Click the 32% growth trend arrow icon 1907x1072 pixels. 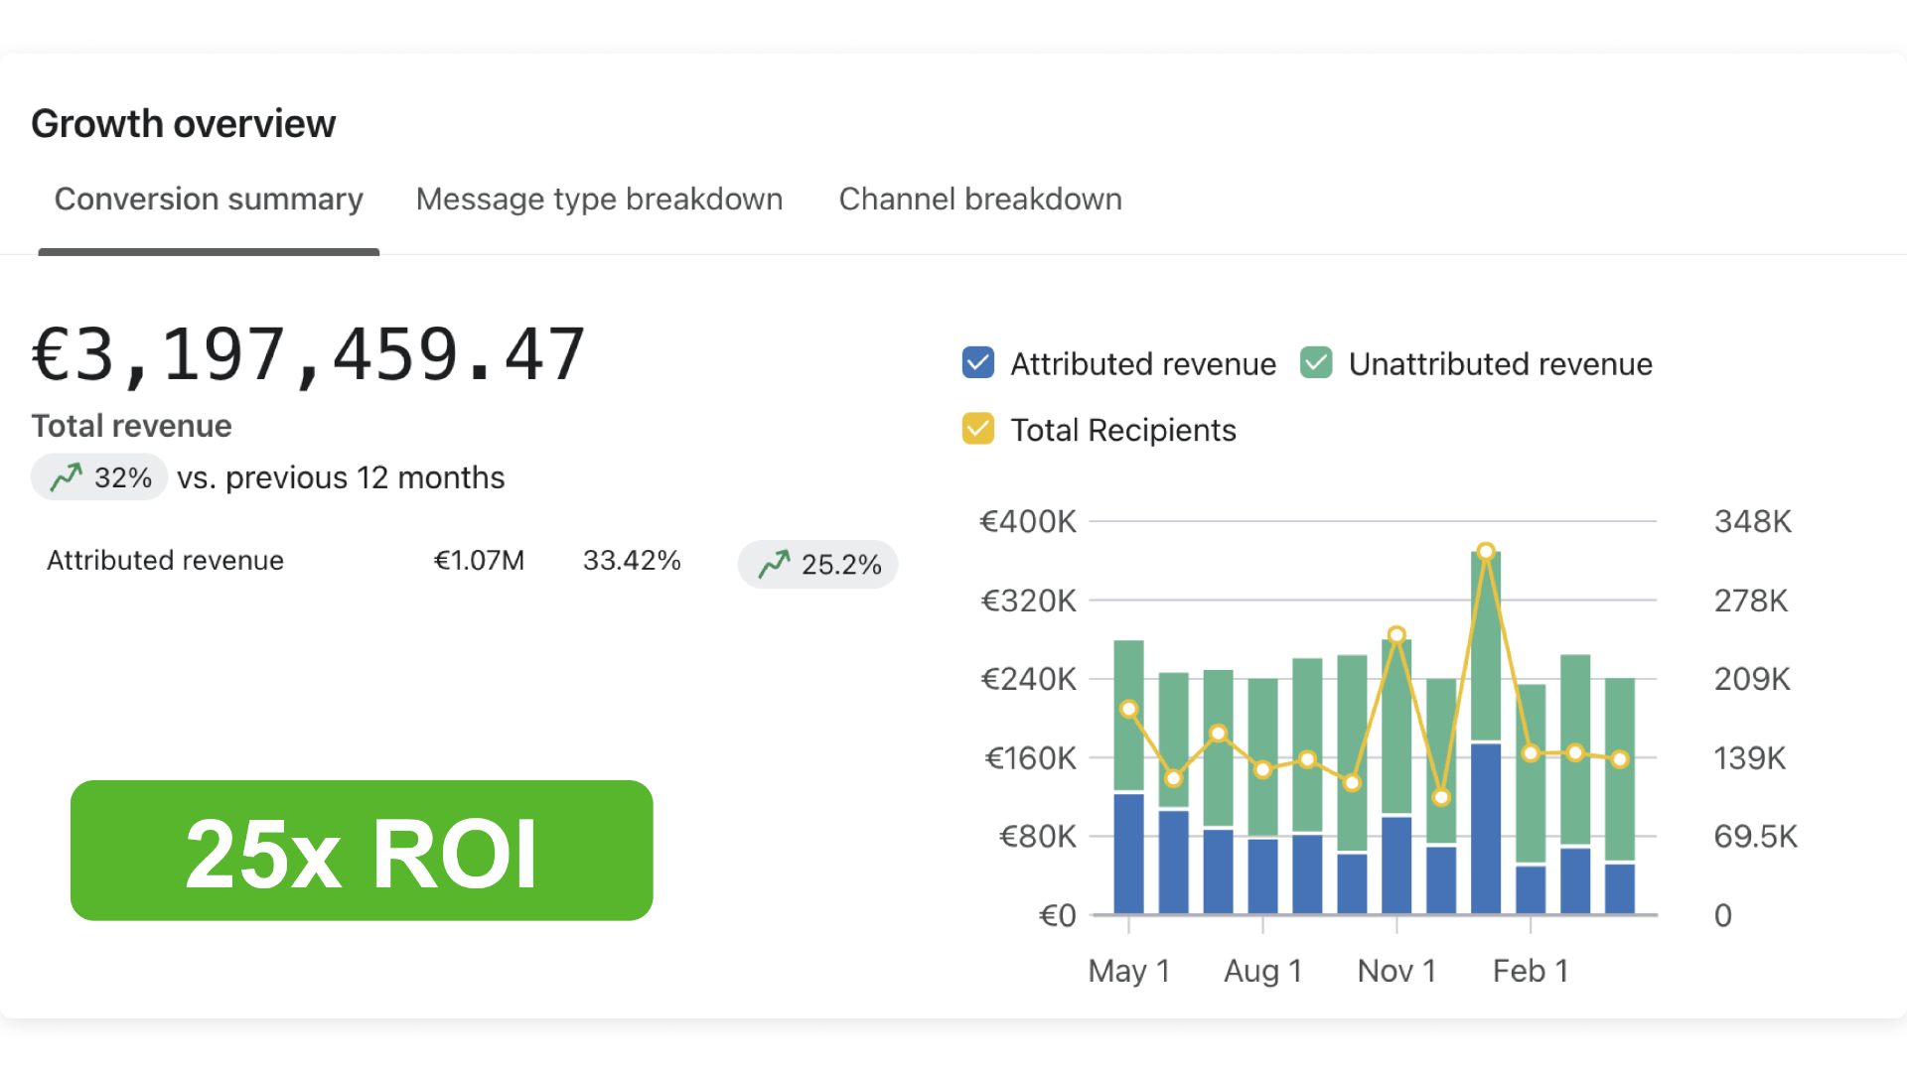coord(67,477)
